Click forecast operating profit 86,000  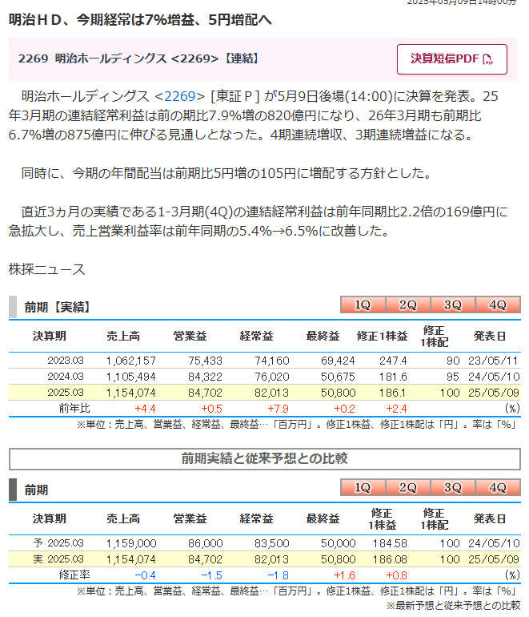205,543
